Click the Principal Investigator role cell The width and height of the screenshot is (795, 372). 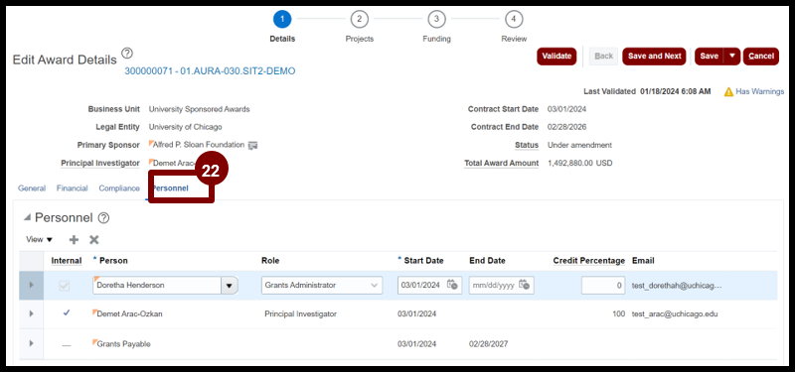coord(301,313)
